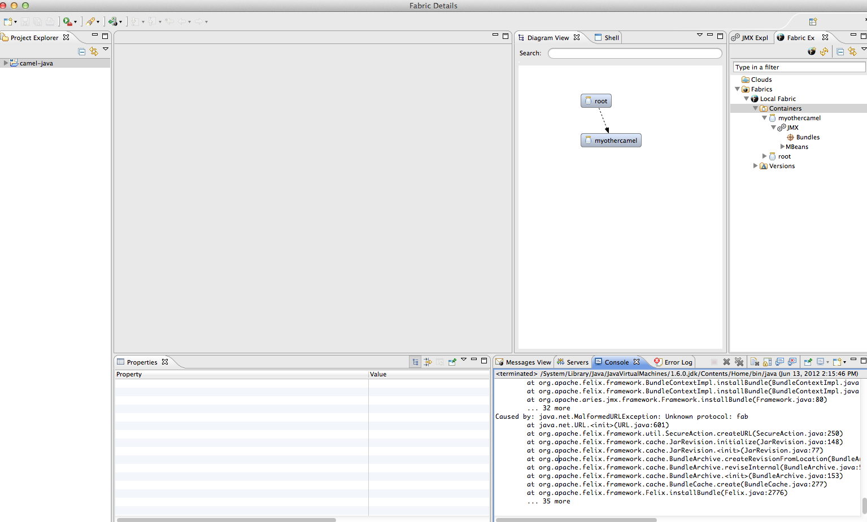Screen dimensions: 867x522
Task: Click the green-arrow server icon in the main toolbar
Action: [x=113, y=21]
